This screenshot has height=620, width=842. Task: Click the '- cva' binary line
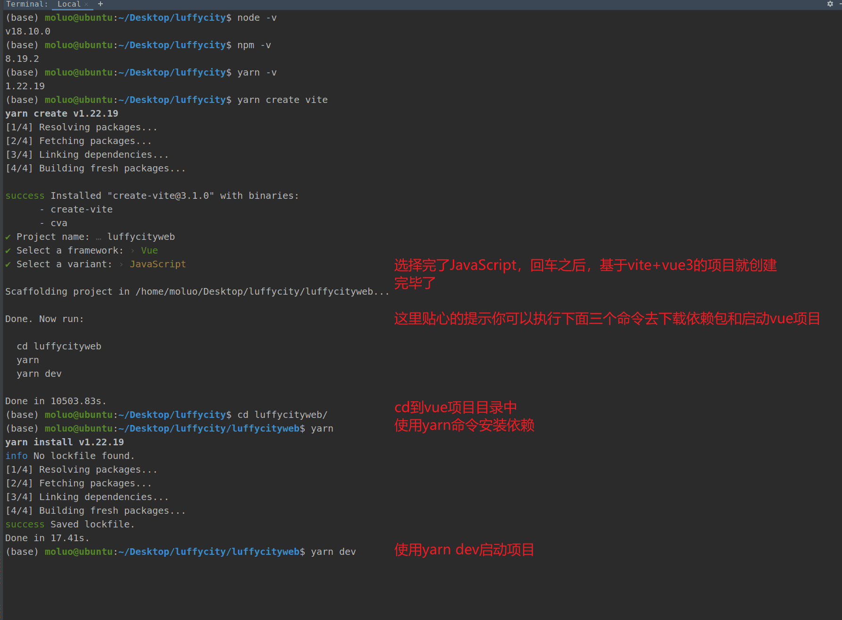pyautogui.click(x=53, y=223)
